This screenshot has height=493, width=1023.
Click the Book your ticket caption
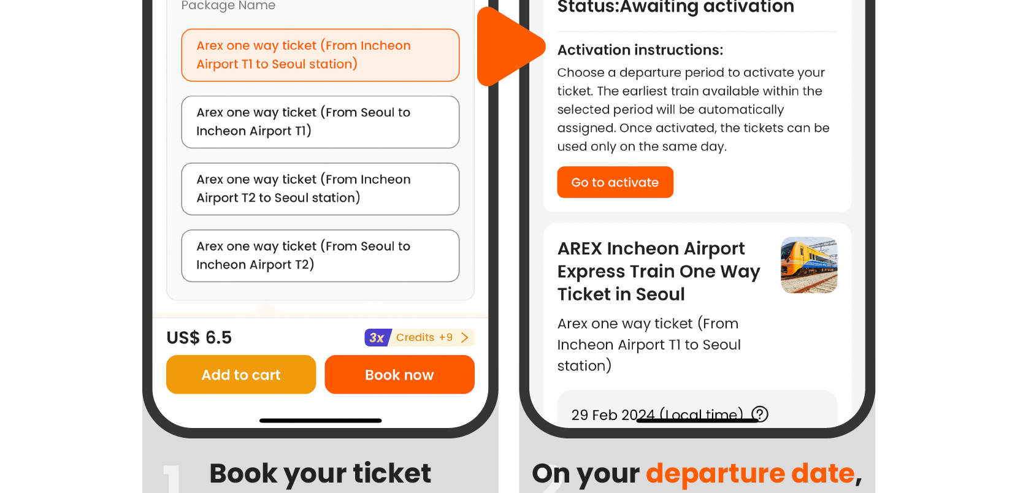pos(320,473)
